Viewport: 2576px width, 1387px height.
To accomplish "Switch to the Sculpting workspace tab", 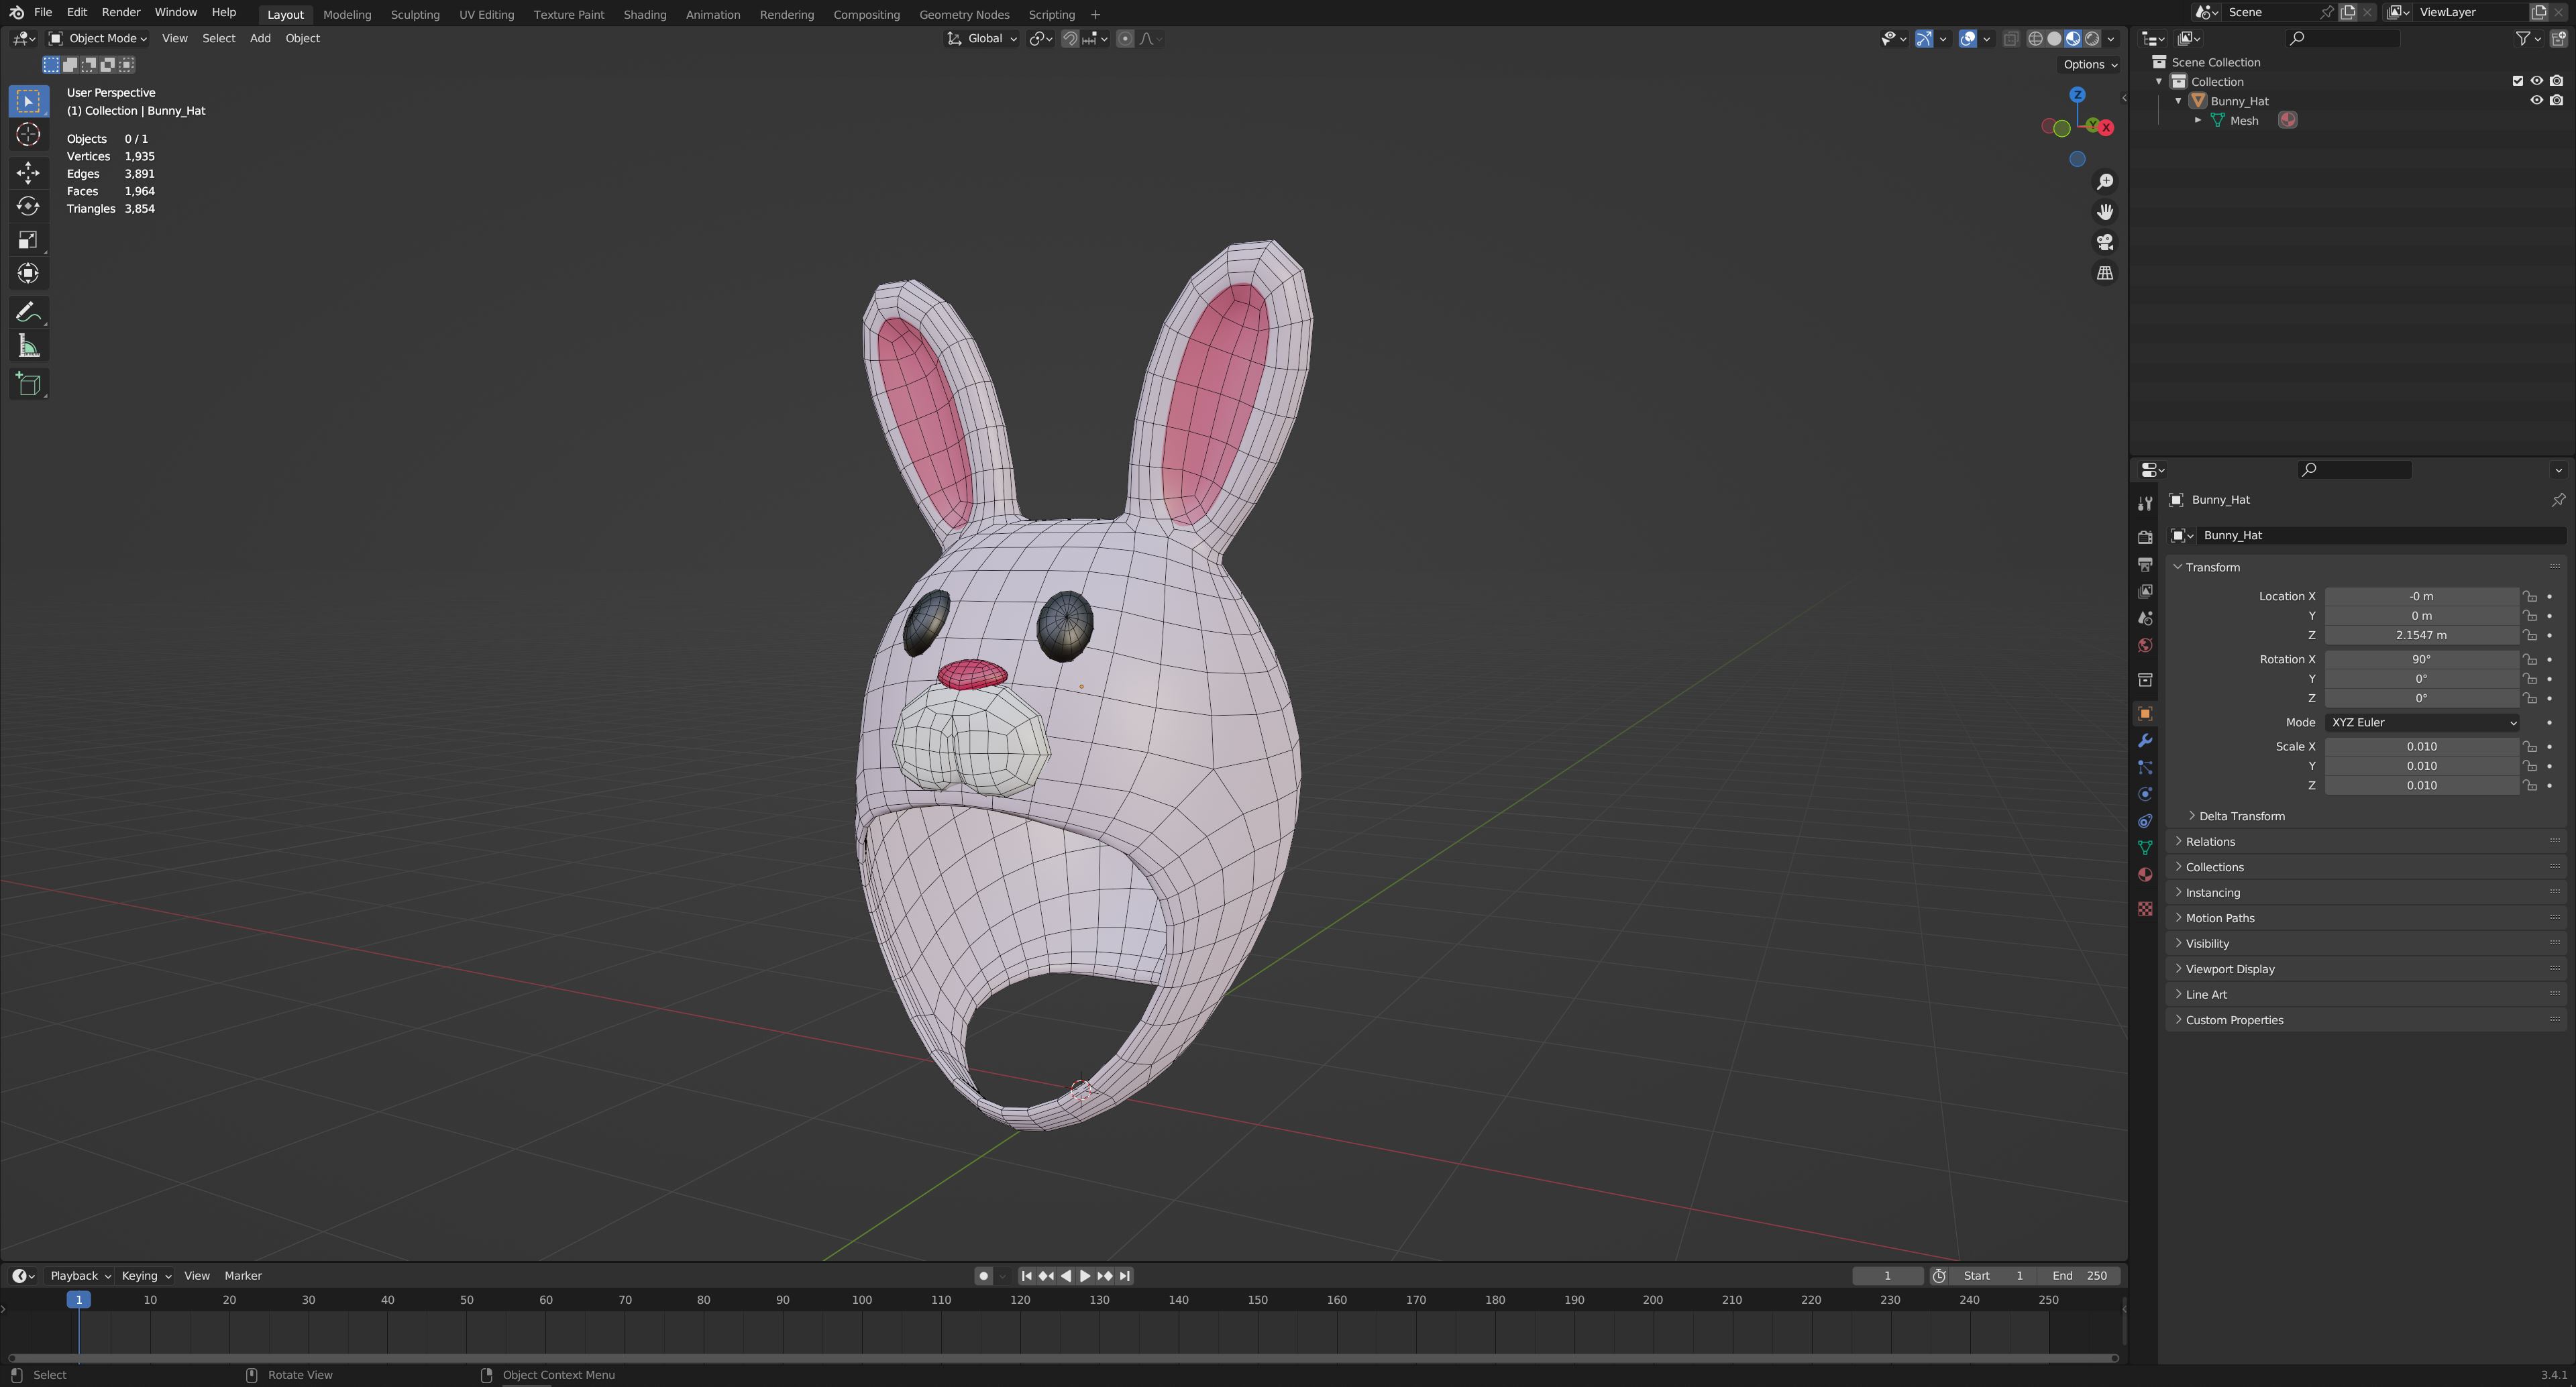I will 414,14.
